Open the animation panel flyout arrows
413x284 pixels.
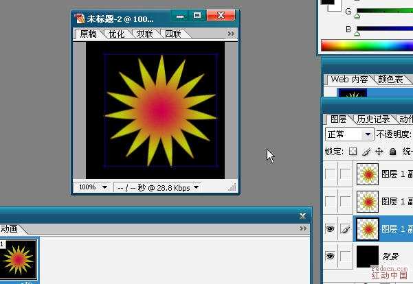click(303, 229)
